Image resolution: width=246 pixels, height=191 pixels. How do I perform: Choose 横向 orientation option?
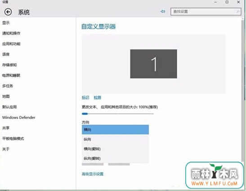115,130
